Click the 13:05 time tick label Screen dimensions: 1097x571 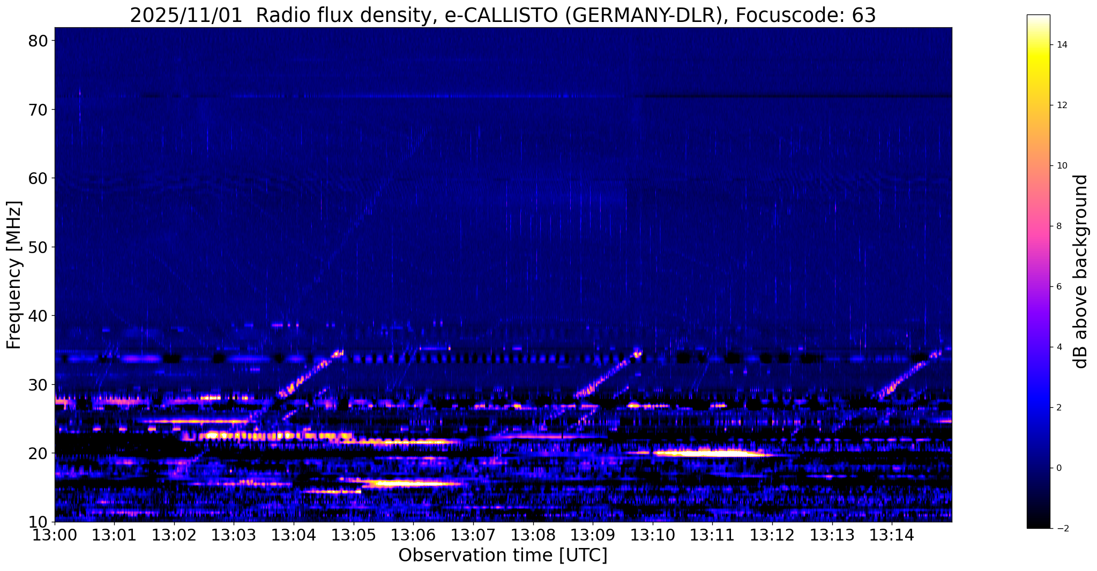(x=354, y=535)
